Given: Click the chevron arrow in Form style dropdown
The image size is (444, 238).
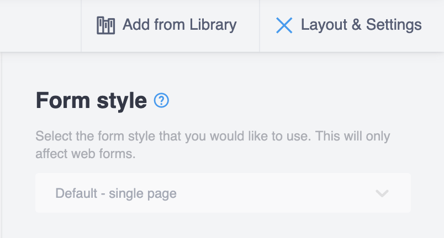Looking at the screenshot, I should pos(382,193).
